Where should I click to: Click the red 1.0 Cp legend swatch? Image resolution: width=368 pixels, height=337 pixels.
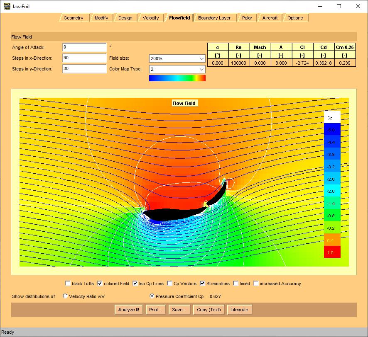(x=332, y=252)
